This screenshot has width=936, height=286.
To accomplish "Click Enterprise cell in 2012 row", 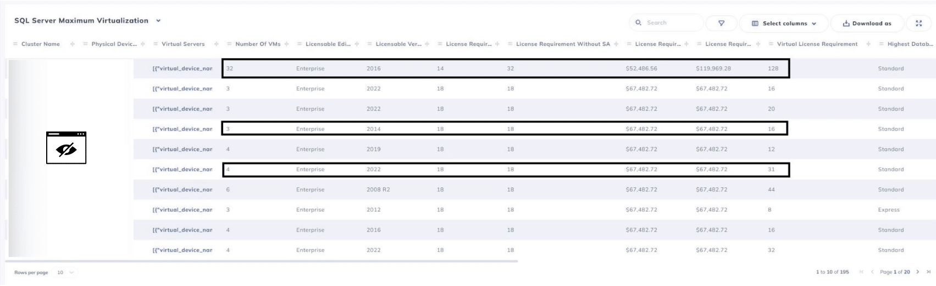I will click(311, 210).
